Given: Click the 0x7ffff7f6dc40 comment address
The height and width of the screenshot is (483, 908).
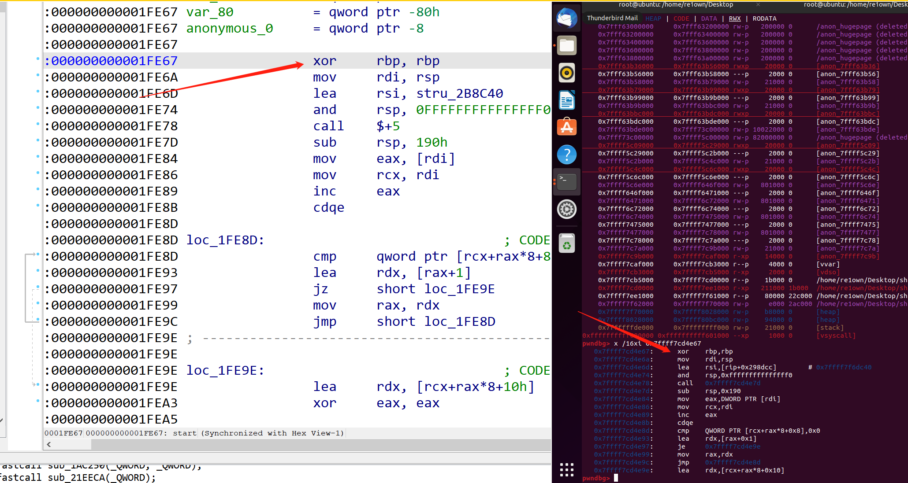Looking at the screenshot, I should (844, 367).
